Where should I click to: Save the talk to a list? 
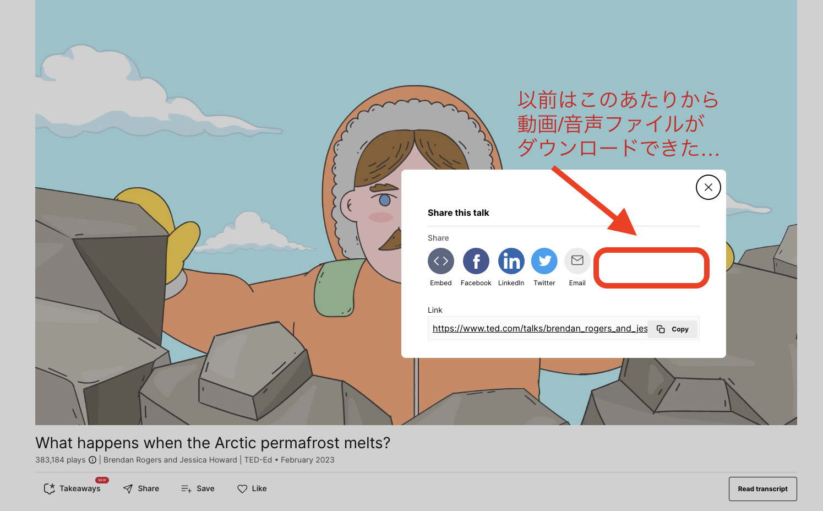point(198,488)
